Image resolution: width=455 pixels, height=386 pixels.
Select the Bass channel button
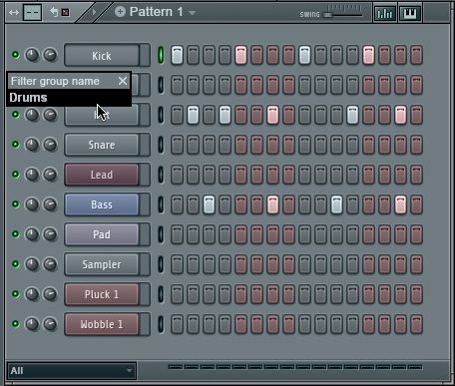pyautogui.click(x=102, y=204)
